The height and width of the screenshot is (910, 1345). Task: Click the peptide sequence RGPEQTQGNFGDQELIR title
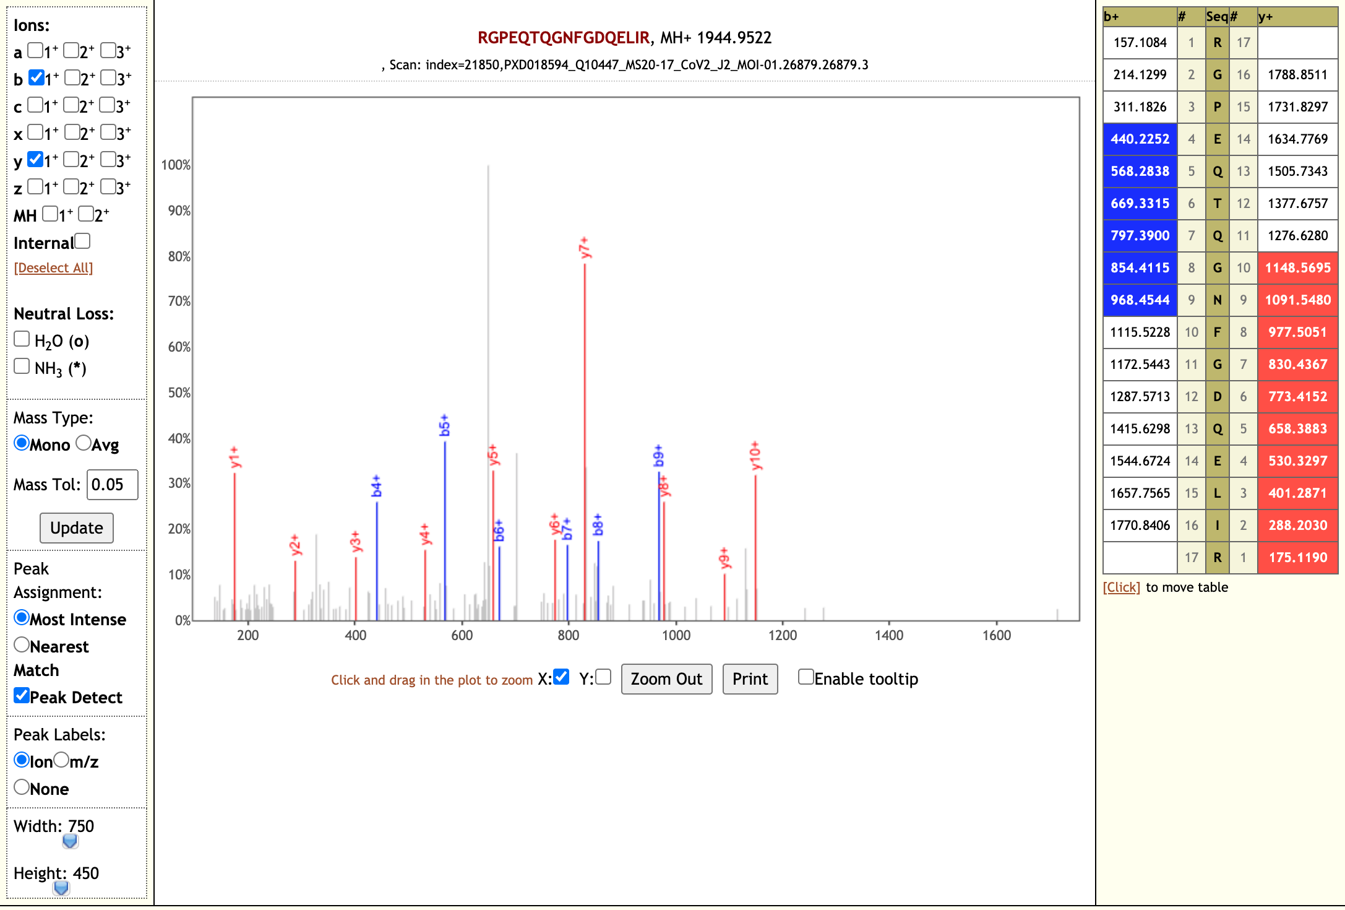click(x=563, y=38)
